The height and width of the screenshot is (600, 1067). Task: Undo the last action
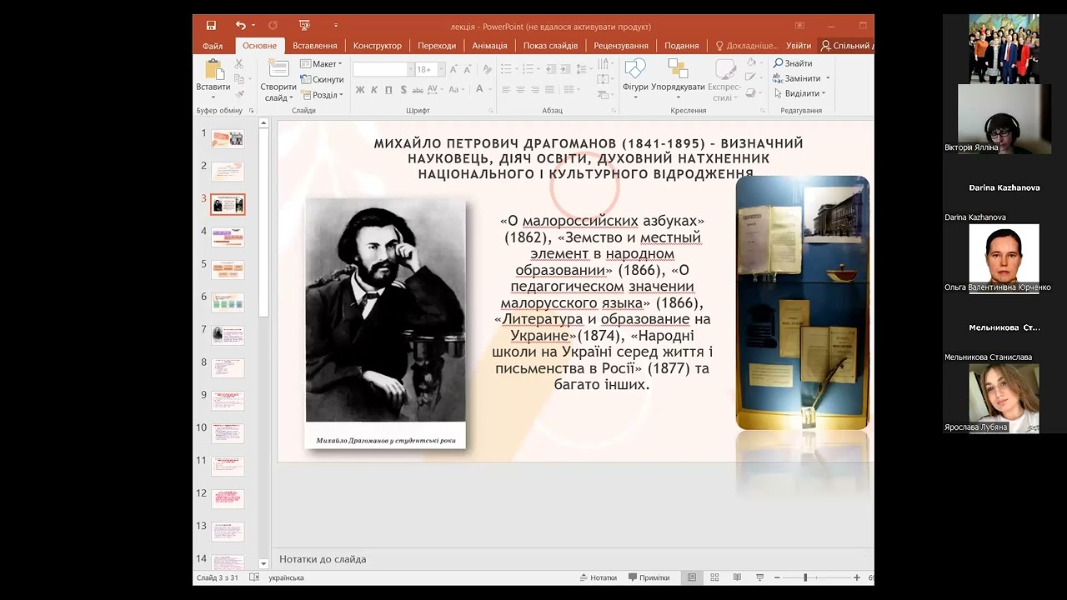click(x=240, y=26)
